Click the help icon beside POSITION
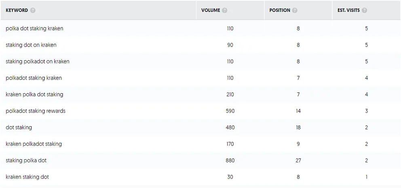401x188 pixels. pyautogui.click(x=295, y=10)
